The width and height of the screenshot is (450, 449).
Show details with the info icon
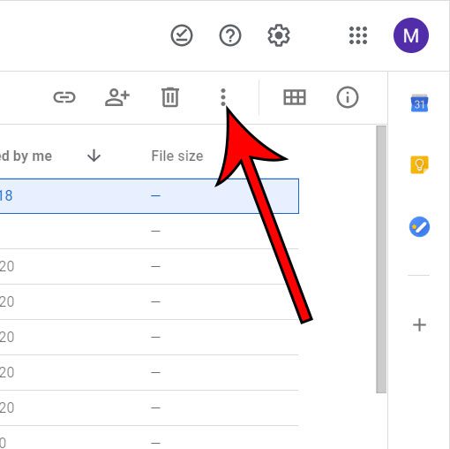click(348, 97)
